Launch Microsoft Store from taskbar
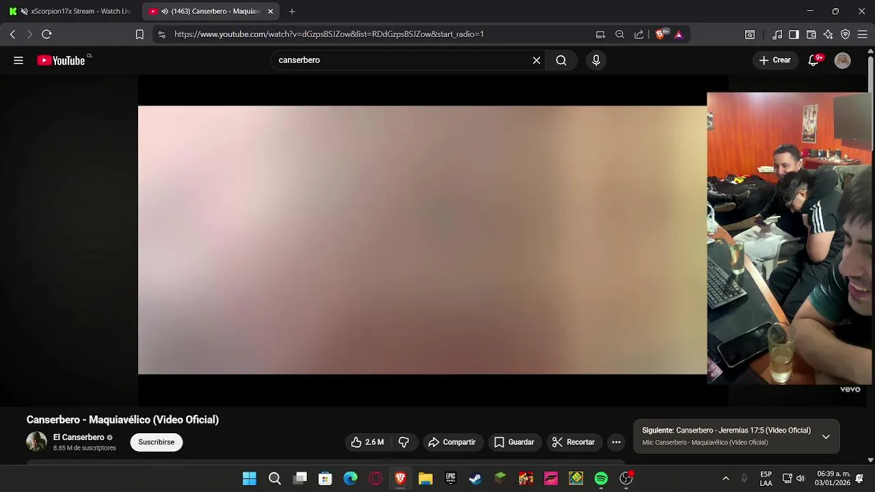 click(x=325, y=478)
